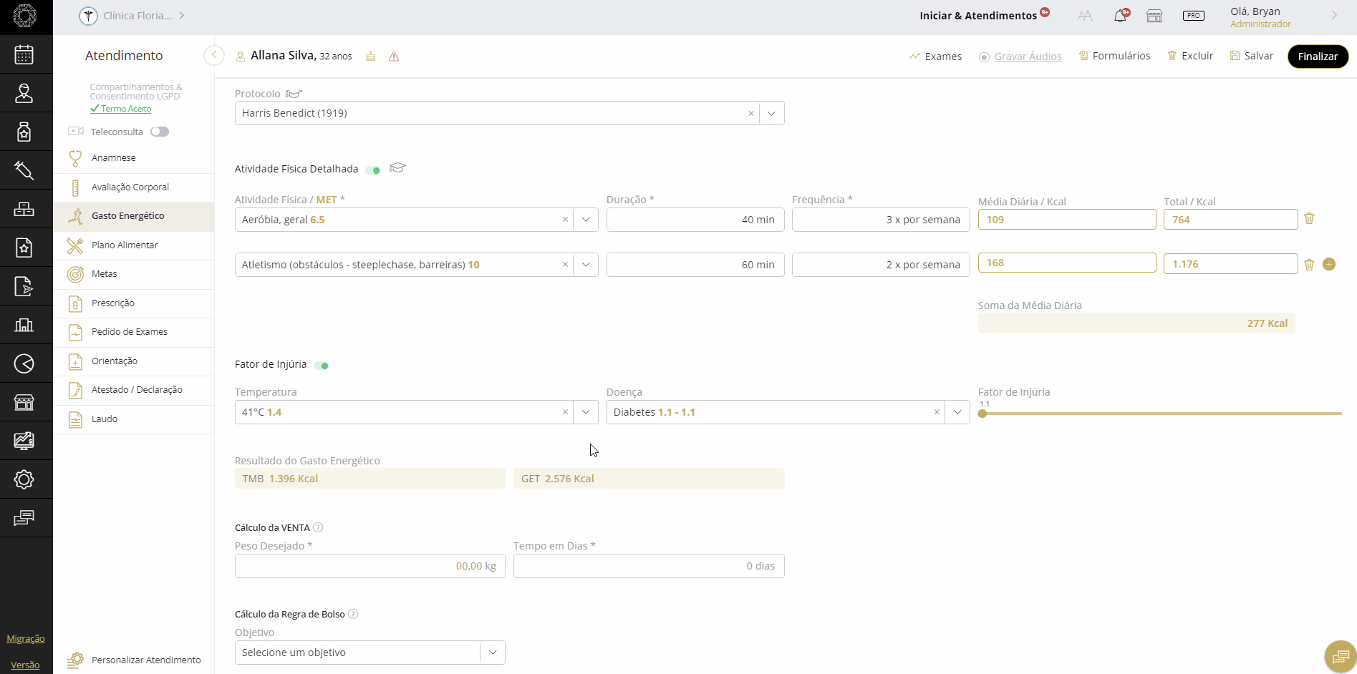This screenshot has width=1357, height=674.
Task: Open the Temperatura 41°C dropdown arrow
Action: tap(586, 412)
